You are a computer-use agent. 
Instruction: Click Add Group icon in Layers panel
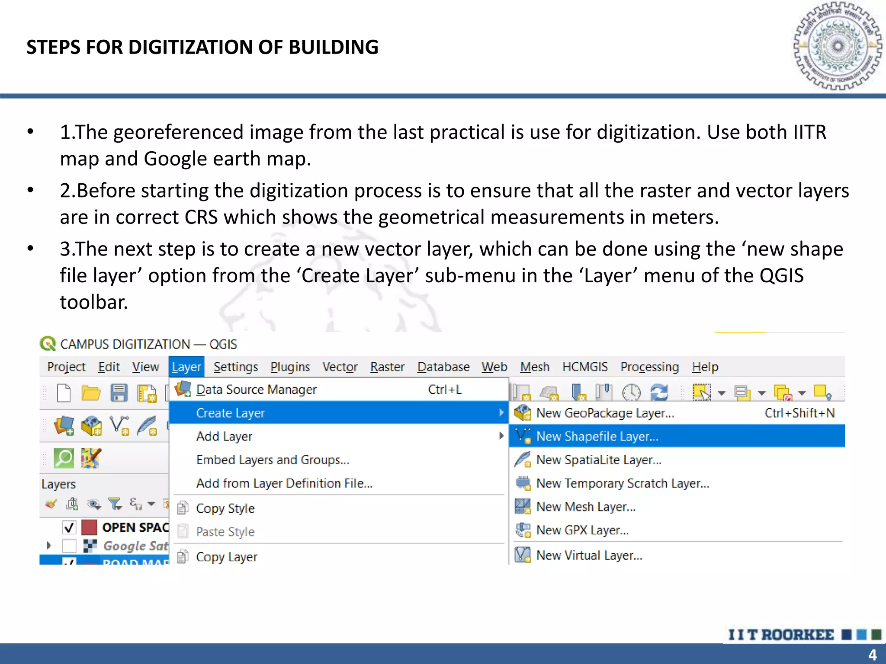[x=72, y=504]
